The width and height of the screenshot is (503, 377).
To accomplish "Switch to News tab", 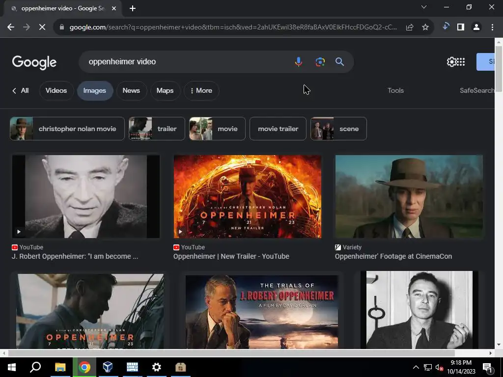I will point(131,90).
